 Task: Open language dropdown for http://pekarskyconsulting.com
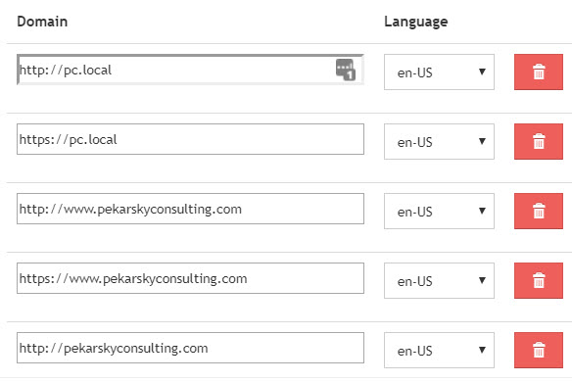(x=439, y=350)
